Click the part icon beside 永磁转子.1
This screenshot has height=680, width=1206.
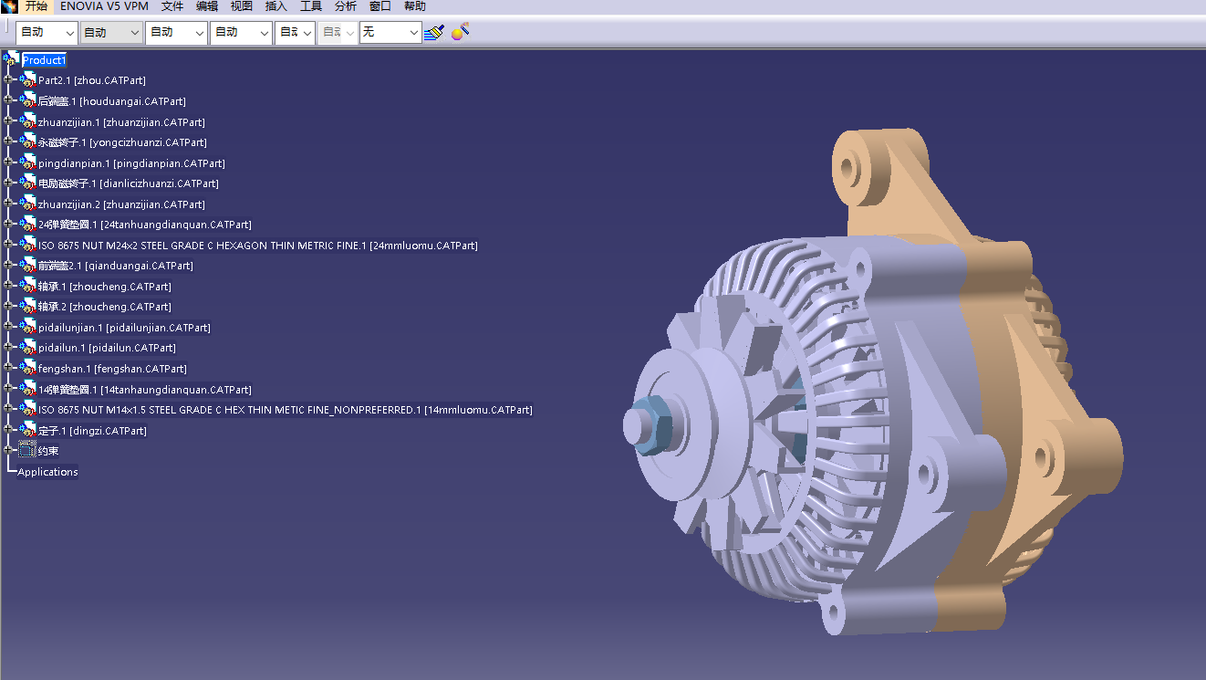coord(28,141)
